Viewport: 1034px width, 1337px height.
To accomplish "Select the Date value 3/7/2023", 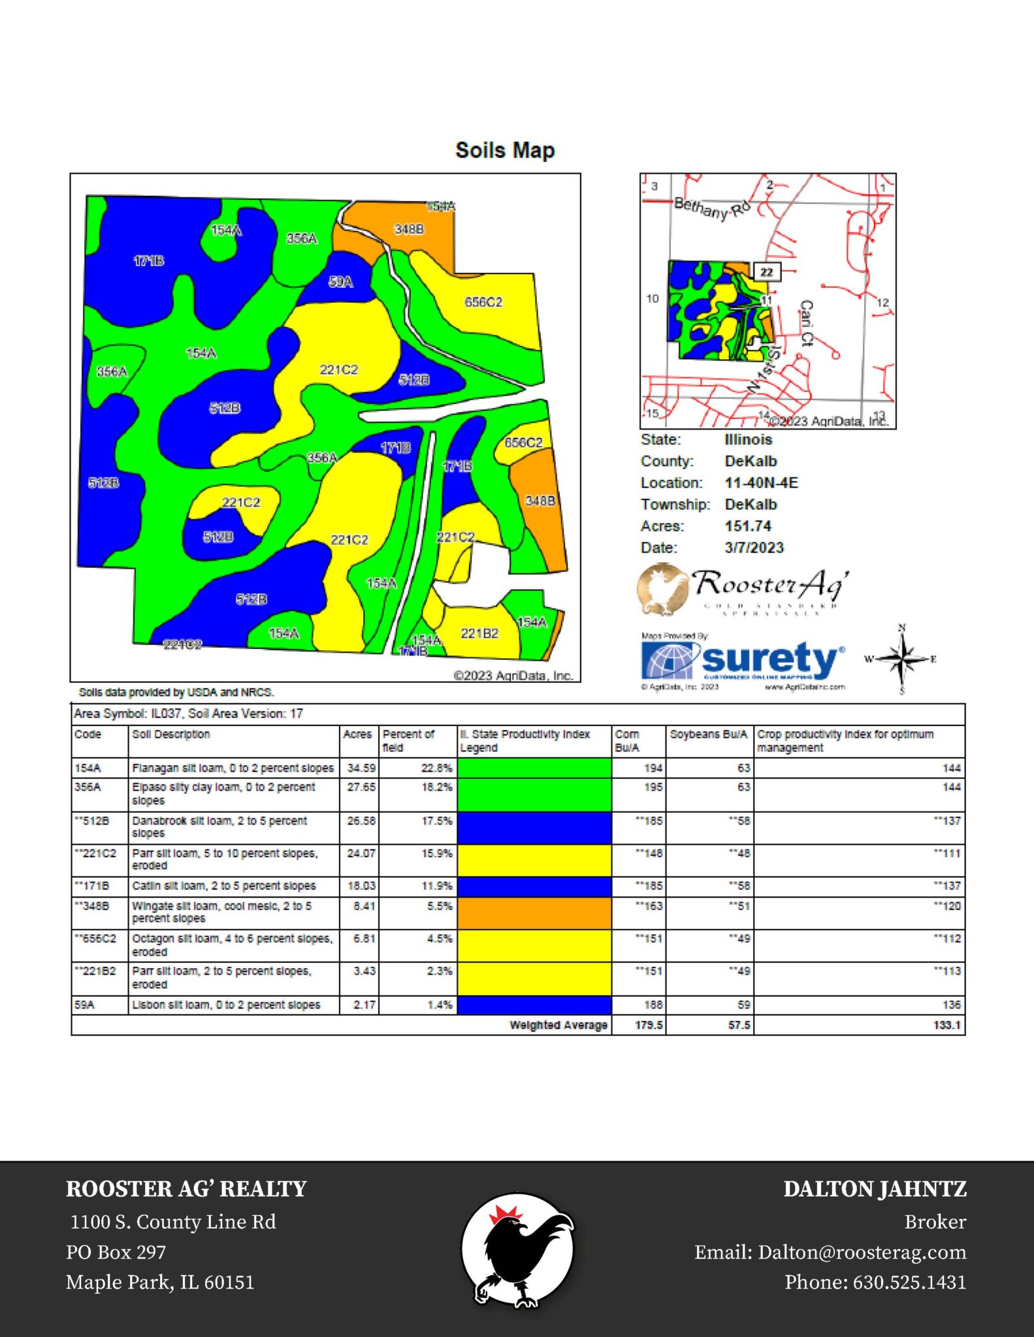I will tap(754, 547).
